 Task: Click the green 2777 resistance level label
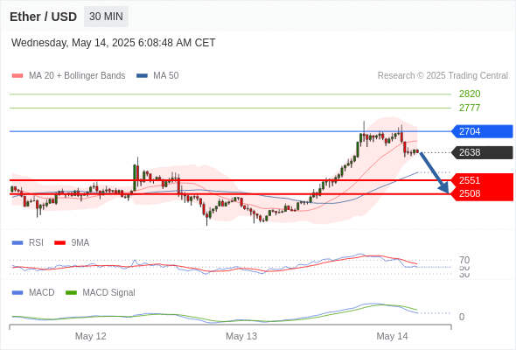[x=470, y=108]
